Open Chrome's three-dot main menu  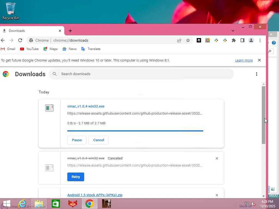[x=260, y=40]
